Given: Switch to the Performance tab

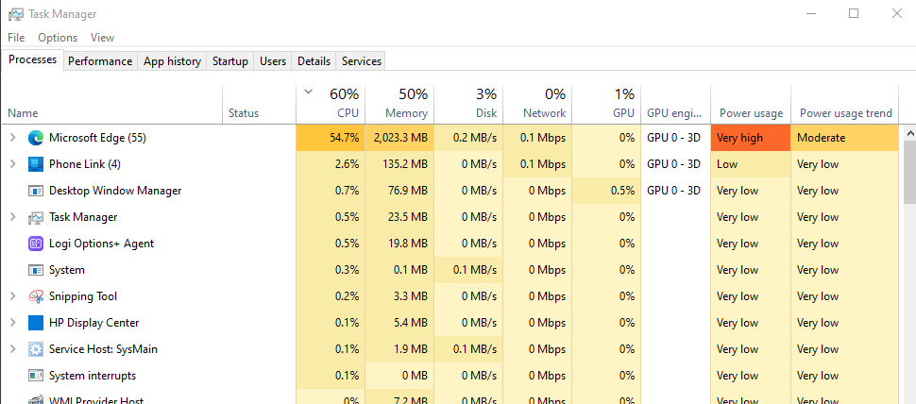Looking at the screenshot, I should click(x=100, y=61).
